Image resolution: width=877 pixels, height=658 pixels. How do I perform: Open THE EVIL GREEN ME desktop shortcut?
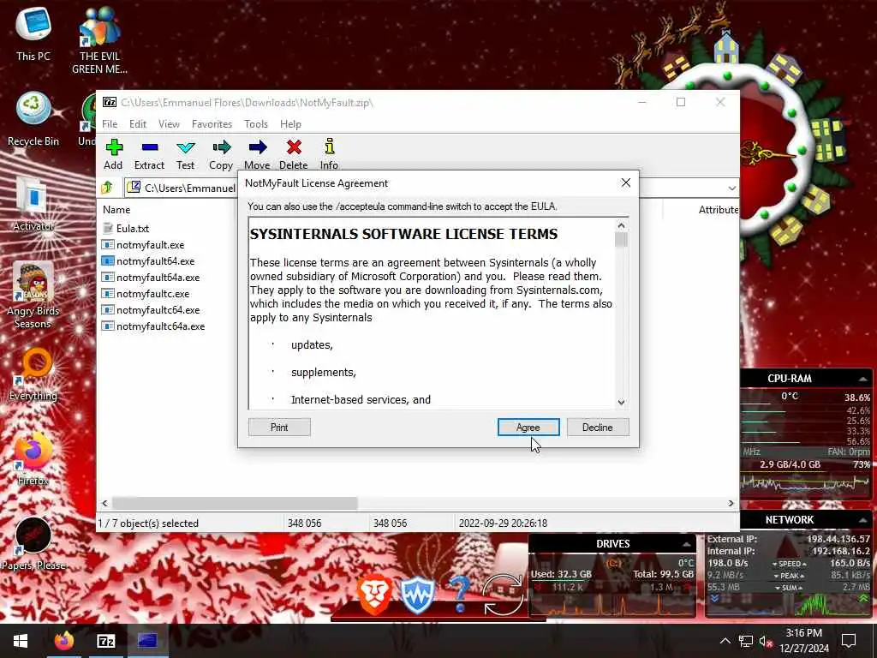coord(99,41)
